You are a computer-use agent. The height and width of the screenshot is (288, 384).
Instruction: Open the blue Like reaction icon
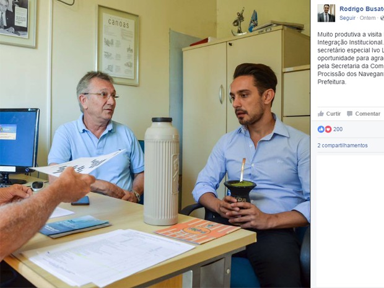pyautogui.click(x=321, y=129)
